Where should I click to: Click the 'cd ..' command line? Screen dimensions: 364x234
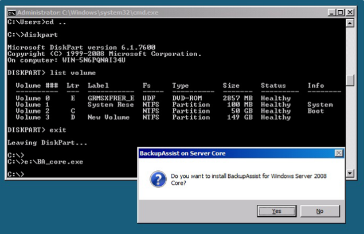(37, 22)
